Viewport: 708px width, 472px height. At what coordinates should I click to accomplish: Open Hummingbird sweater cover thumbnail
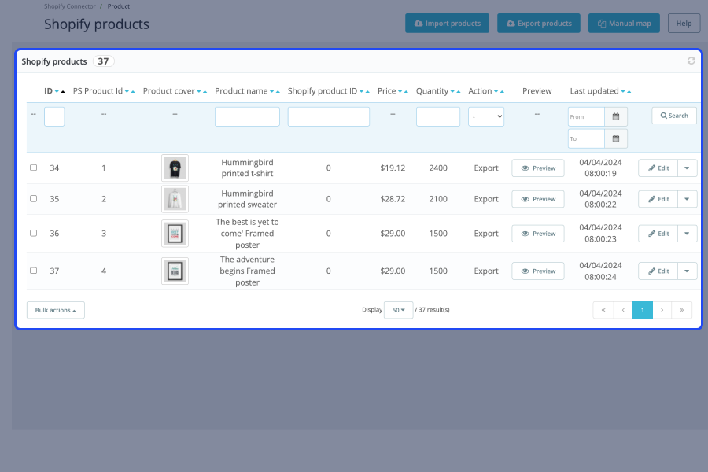(175, 199)
